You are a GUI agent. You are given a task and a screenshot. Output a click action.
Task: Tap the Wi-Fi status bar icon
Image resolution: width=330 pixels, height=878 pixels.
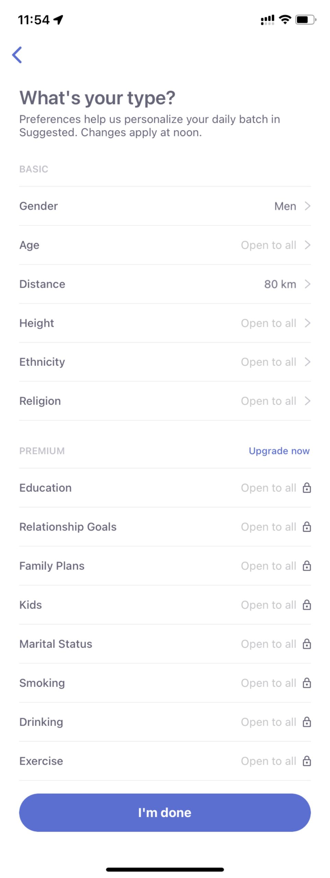[x=285, y=20]
